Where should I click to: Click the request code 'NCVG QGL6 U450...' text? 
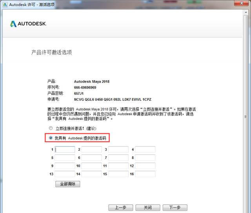pyautogui.click(x=113, y=99)
